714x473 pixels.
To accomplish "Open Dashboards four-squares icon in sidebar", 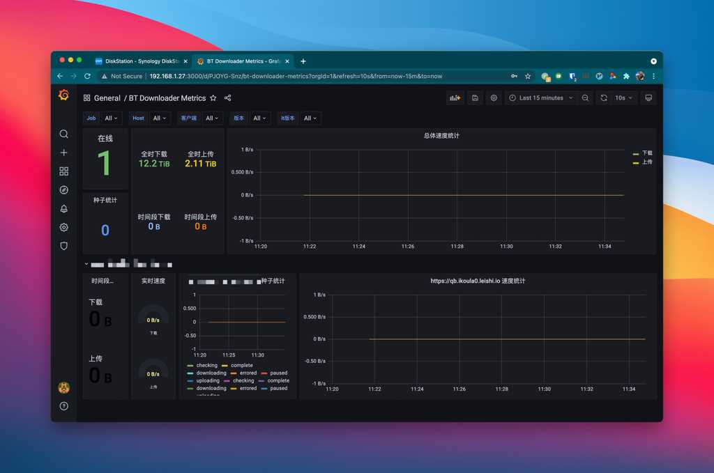I will pyautogui.click(x=63, y=171).
